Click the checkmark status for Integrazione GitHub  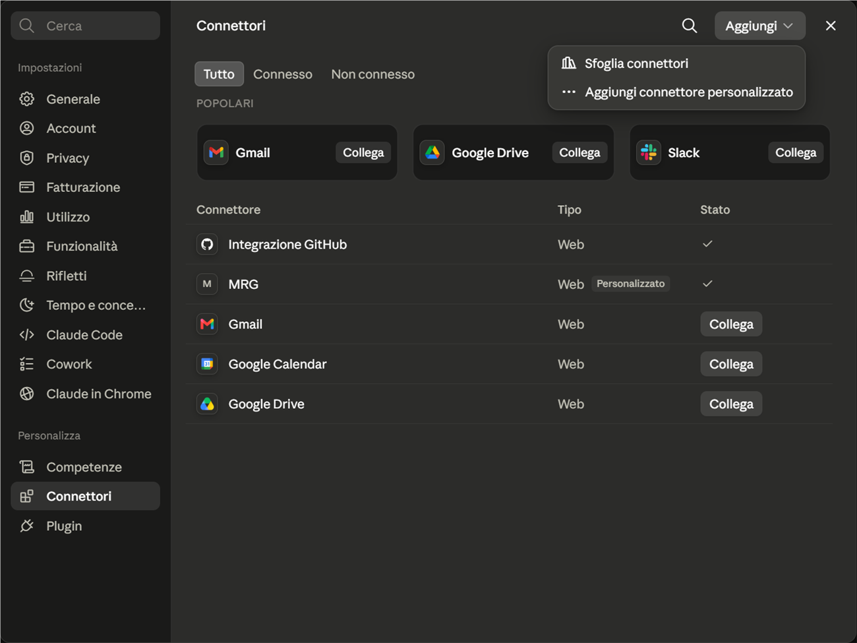pyautogui.click(x=707, y=244)
